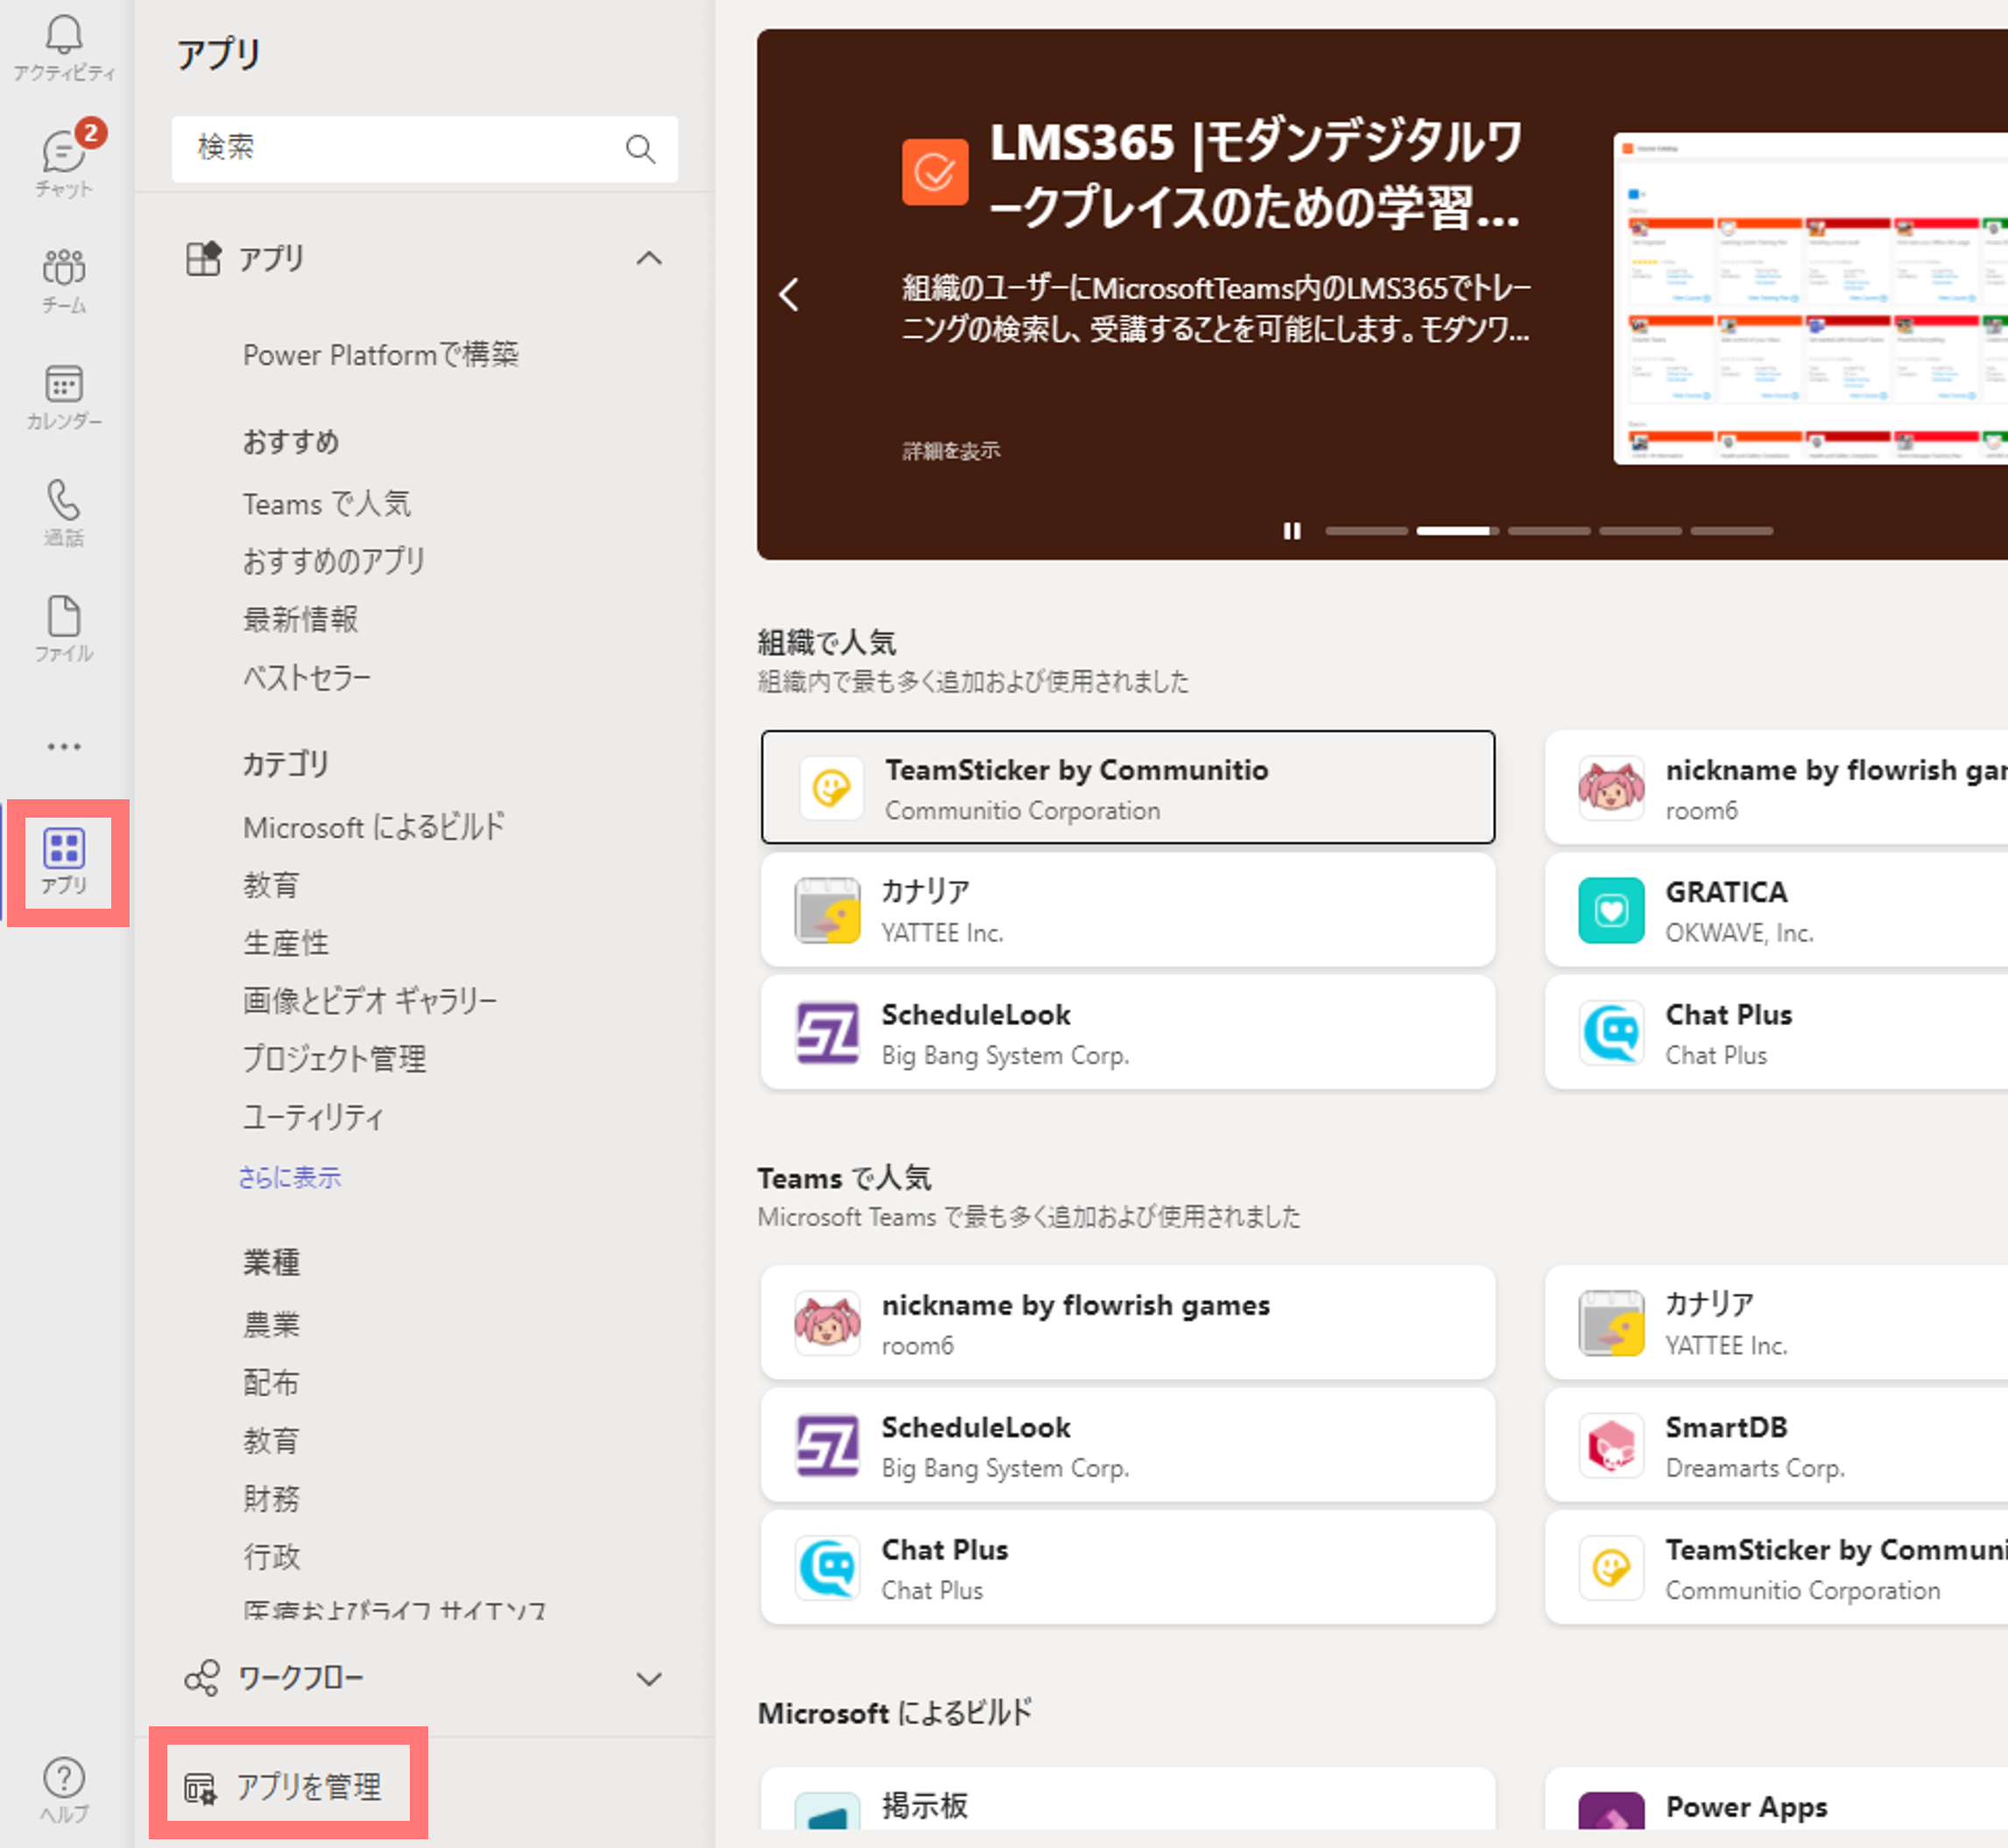
Task: Select 画像とビデオ ギャラリー category
Action: [x=370, y=1000]
